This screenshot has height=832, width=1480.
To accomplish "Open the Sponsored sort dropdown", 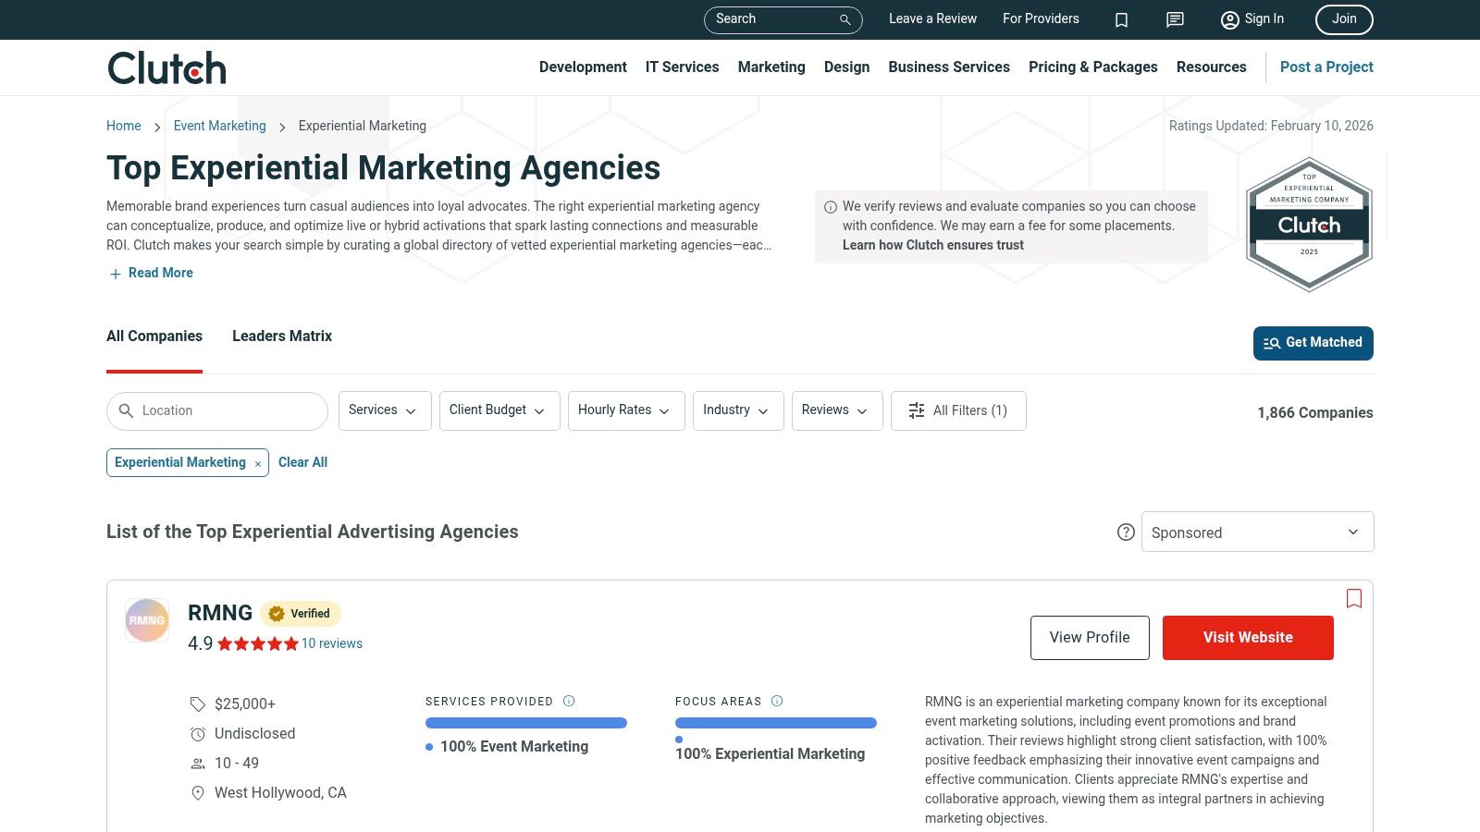I will [x=1257, y=532].
